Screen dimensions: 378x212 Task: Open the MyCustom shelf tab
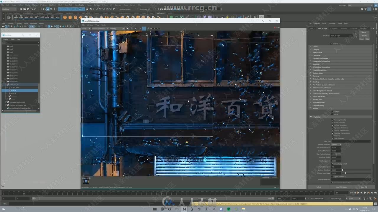coord(160,13)
